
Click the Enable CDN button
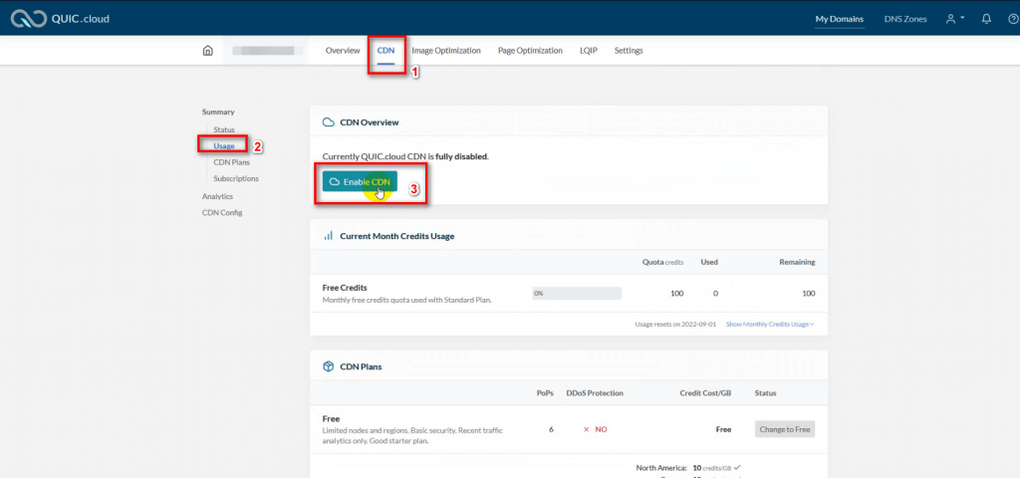pyautogui.click(x=360, y=182)
